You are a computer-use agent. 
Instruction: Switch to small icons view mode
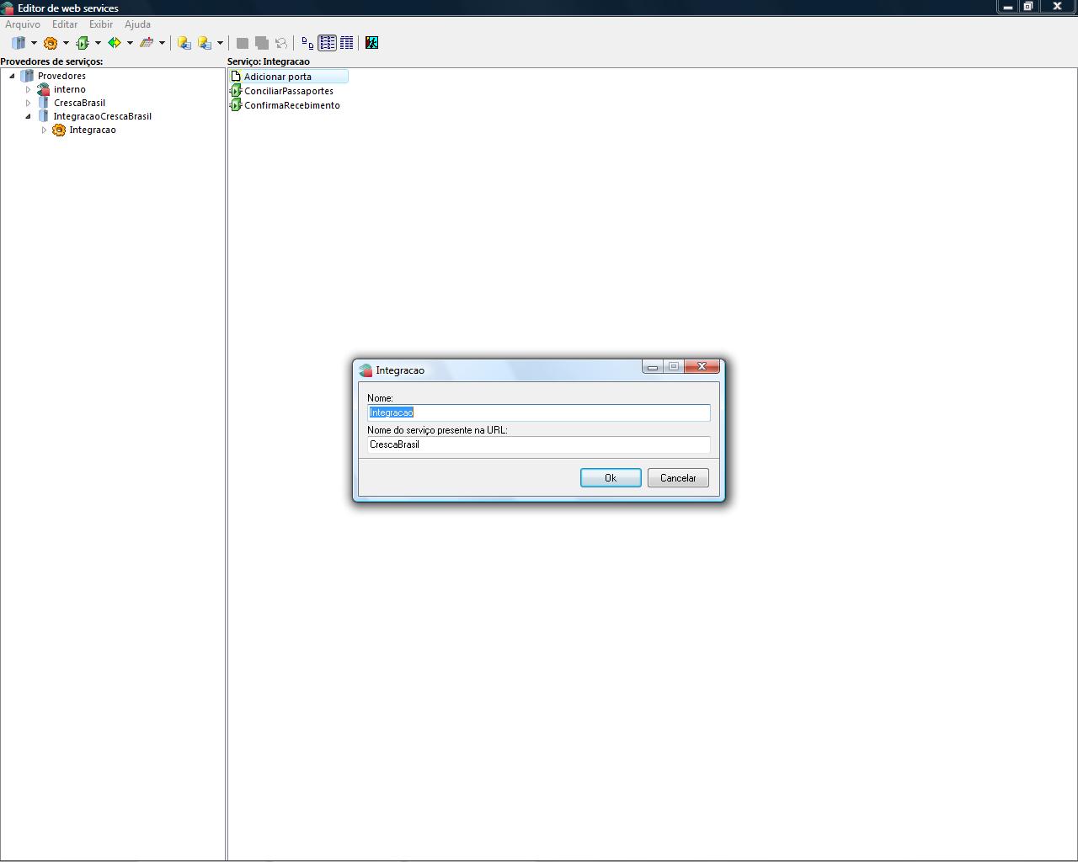coord(307,43)
